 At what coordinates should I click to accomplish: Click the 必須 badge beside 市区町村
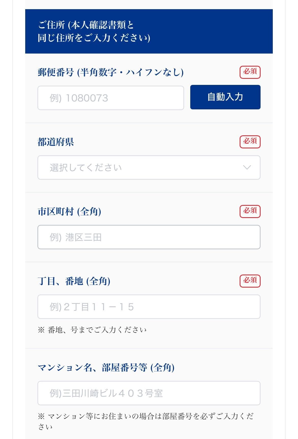[x=250, y=211]
